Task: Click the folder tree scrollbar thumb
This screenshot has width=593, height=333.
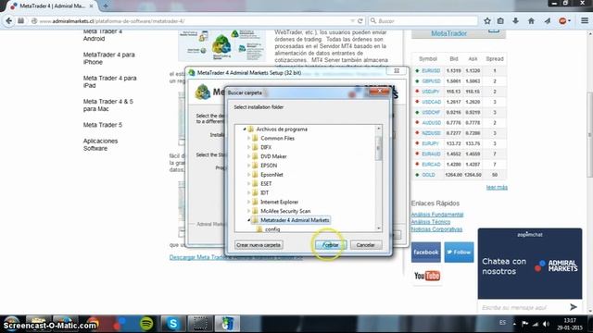Action: (x=378, y=148)
